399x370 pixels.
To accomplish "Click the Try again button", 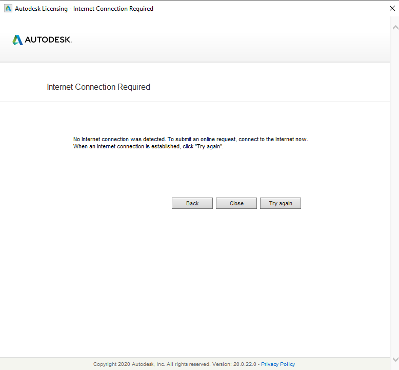I will pyautogui.click(x=281, y=203).
